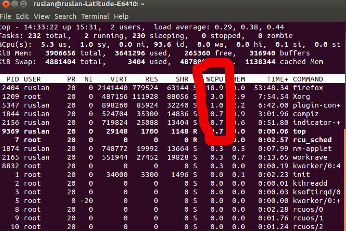Open the Help menu
346x231 pixels.
(121, 16)
